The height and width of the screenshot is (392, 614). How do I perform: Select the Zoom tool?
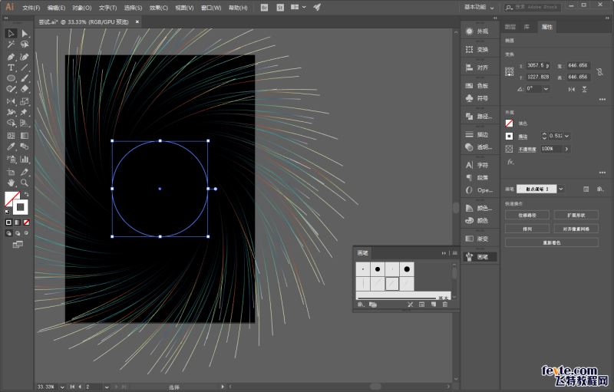point(25,183)
